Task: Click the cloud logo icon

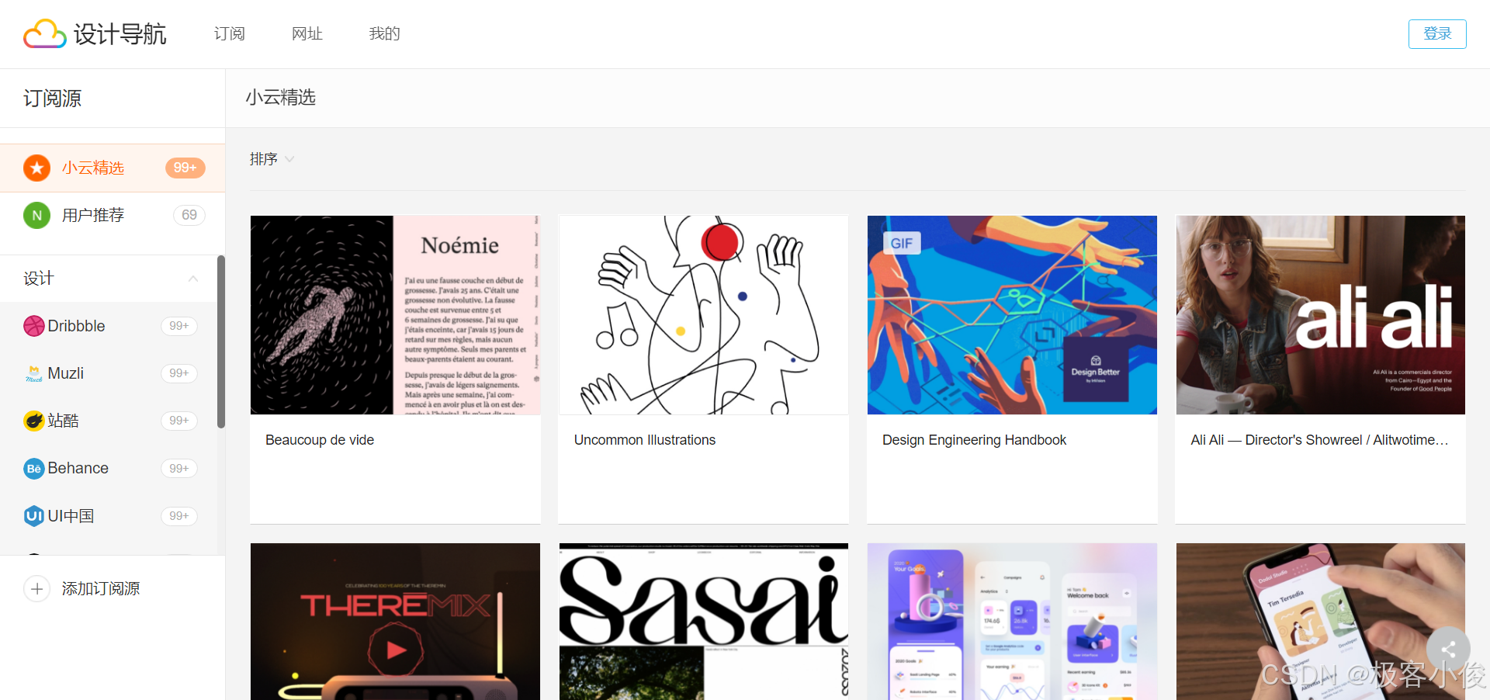Action: coord(44,34)
